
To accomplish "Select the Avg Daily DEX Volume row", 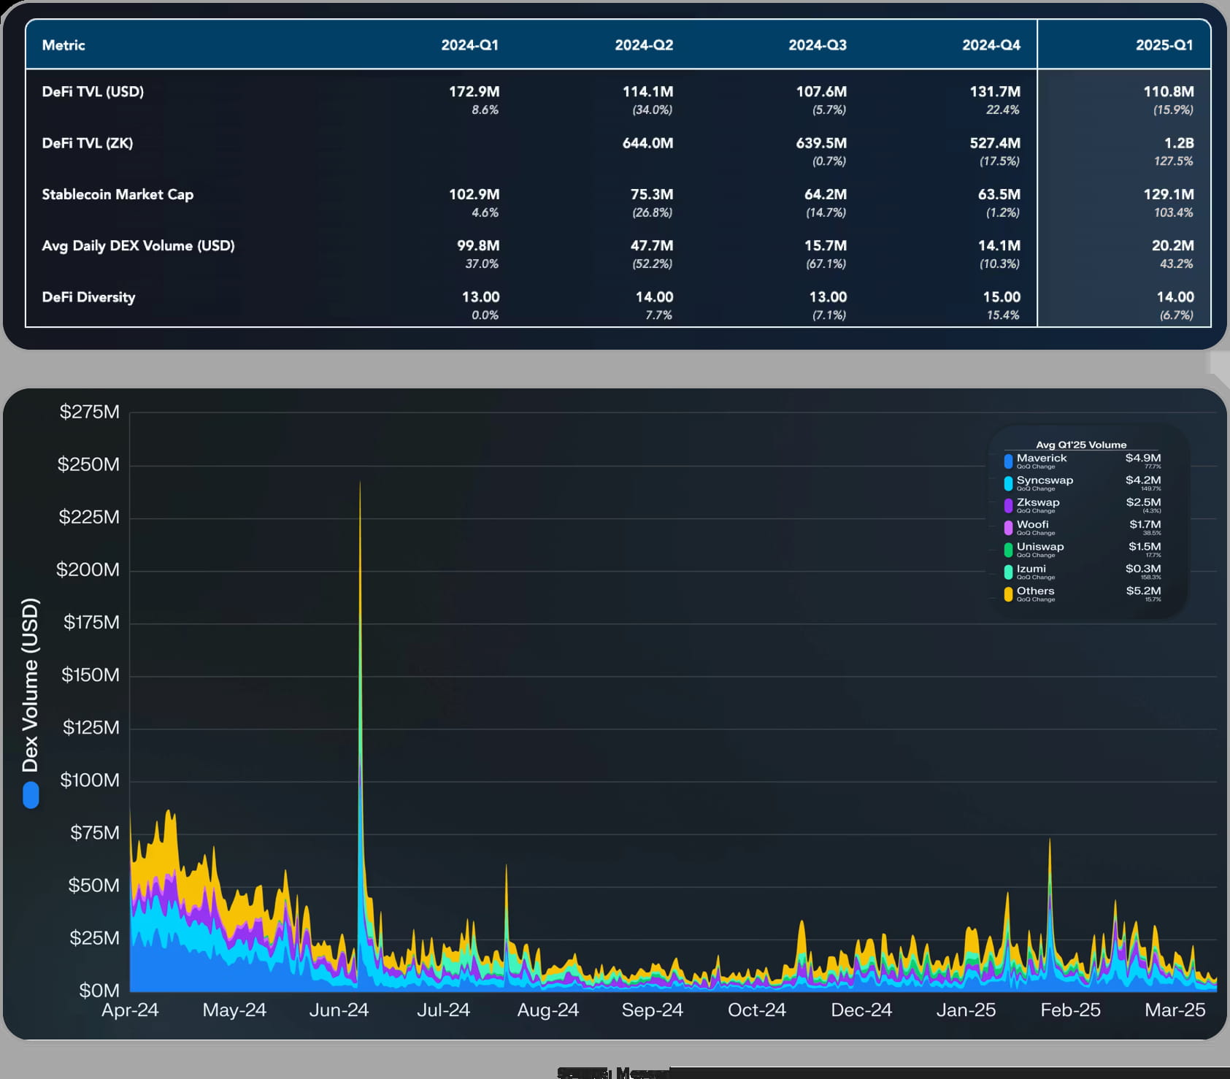I will [x=138, y=246].
